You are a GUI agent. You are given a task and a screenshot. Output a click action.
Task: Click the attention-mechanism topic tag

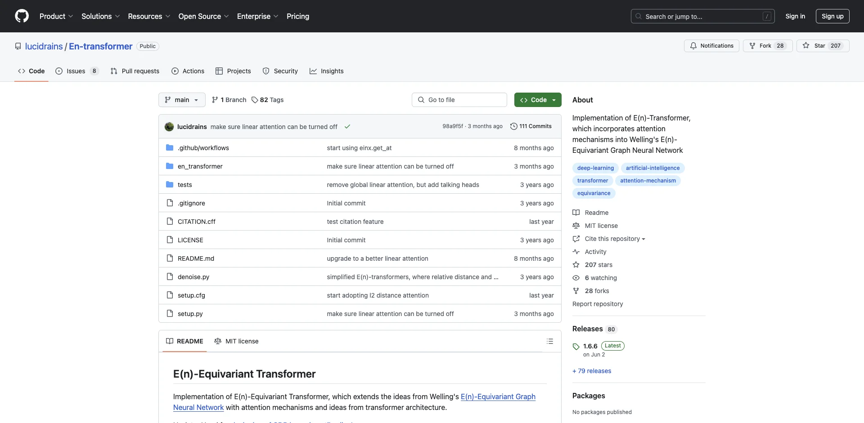click(648, 181)
